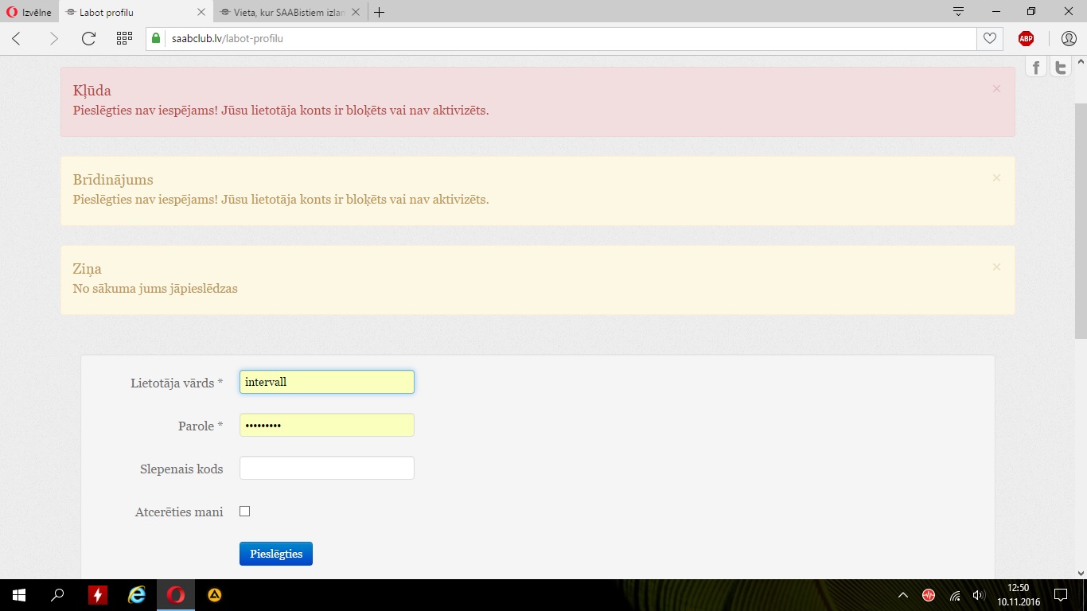1087x611 pixels.
Task: Click the Twitter share icon
Action: [1060, 68]
